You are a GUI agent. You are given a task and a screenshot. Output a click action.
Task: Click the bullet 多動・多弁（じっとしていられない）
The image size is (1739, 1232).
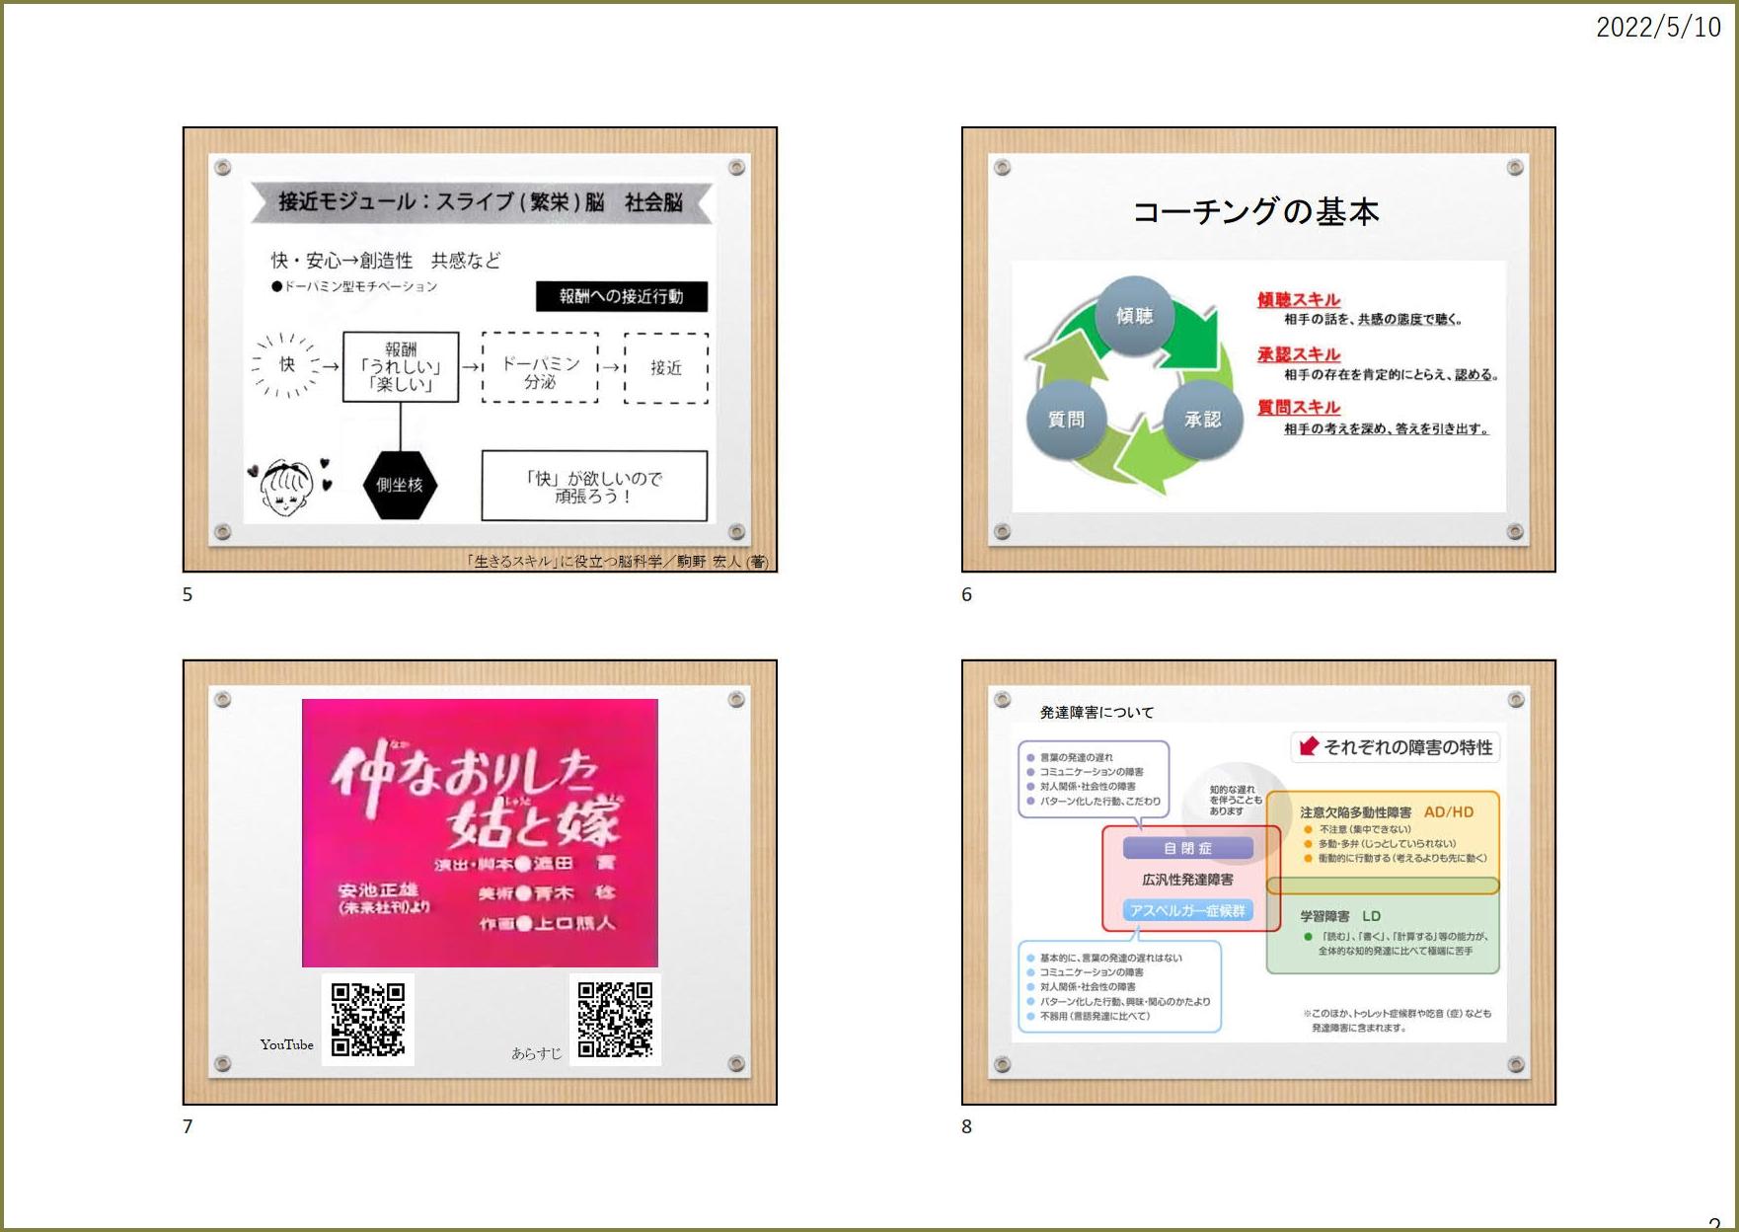(1380, 844)
